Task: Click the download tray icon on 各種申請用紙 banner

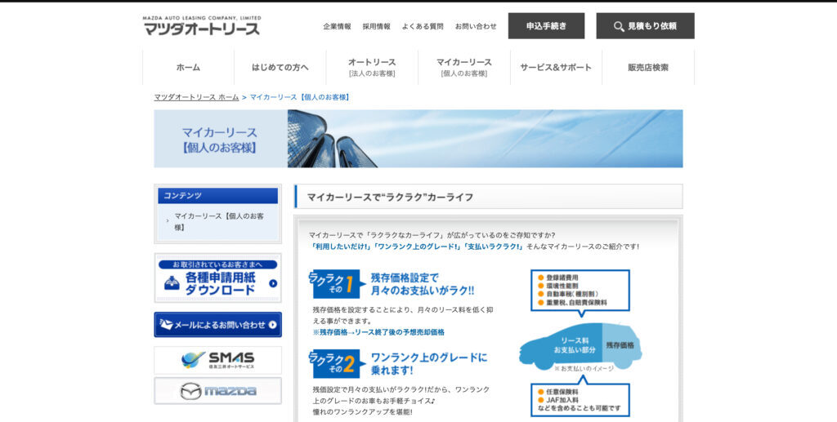Action: click(172, 283)
